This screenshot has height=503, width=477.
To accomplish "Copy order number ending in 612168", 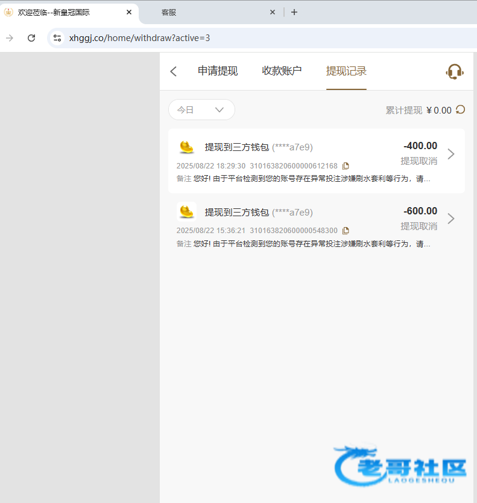I will tap(346, 166).
